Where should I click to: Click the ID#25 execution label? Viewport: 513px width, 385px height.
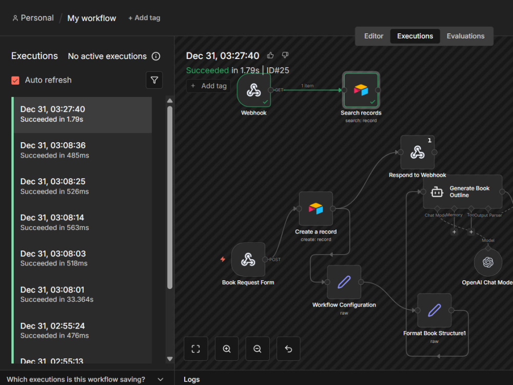pyautogui.click(x=278, y=70)
